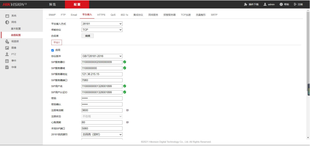Open the transport protocol TCP dropdown

click(x=102, y=30)
